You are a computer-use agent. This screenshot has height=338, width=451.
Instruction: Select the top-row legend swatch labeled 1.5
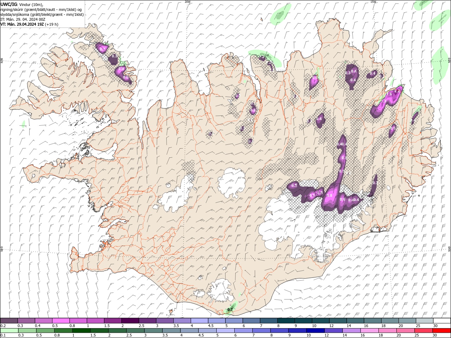pos(113,320)
